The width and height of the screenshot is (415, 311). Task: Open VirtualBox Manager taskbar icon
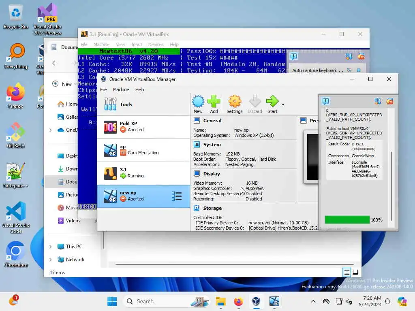point(256,301)
